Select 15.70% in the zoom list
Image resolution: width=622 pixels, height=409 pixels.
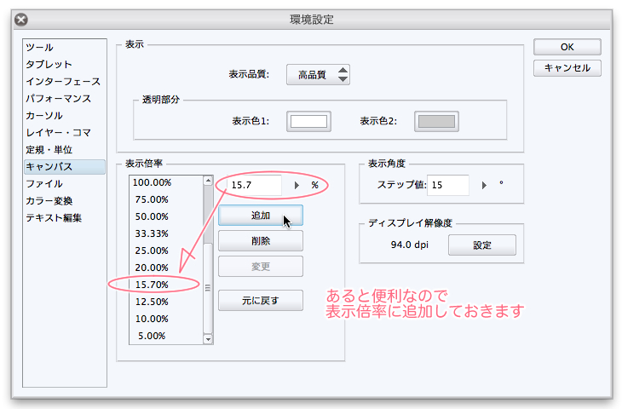(166, 285)
